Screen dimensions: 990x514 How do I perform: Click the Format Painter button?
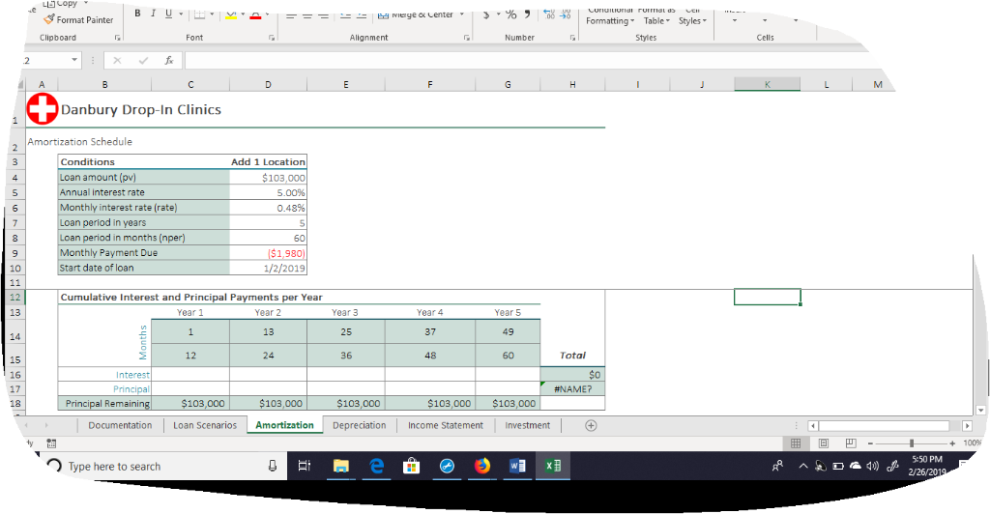[x=78, y=20]
